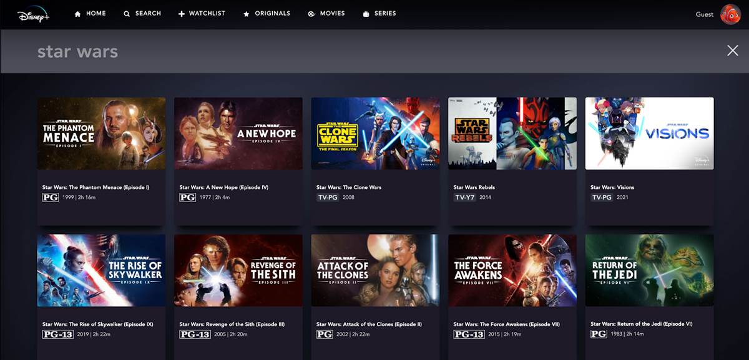749x360 pixels.
Task: Click the 'Star Wars: Revenge of the Sith' title
Action: coord(232,324)
